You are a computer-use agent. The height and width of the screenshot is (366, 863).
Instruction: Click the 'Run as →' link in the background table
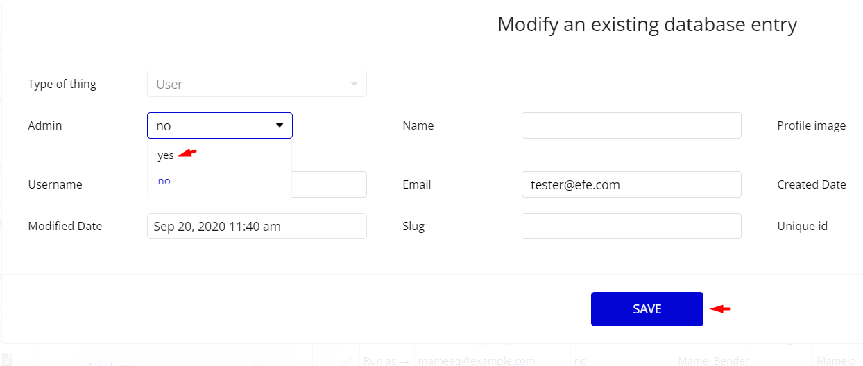[x=386, y=361]
